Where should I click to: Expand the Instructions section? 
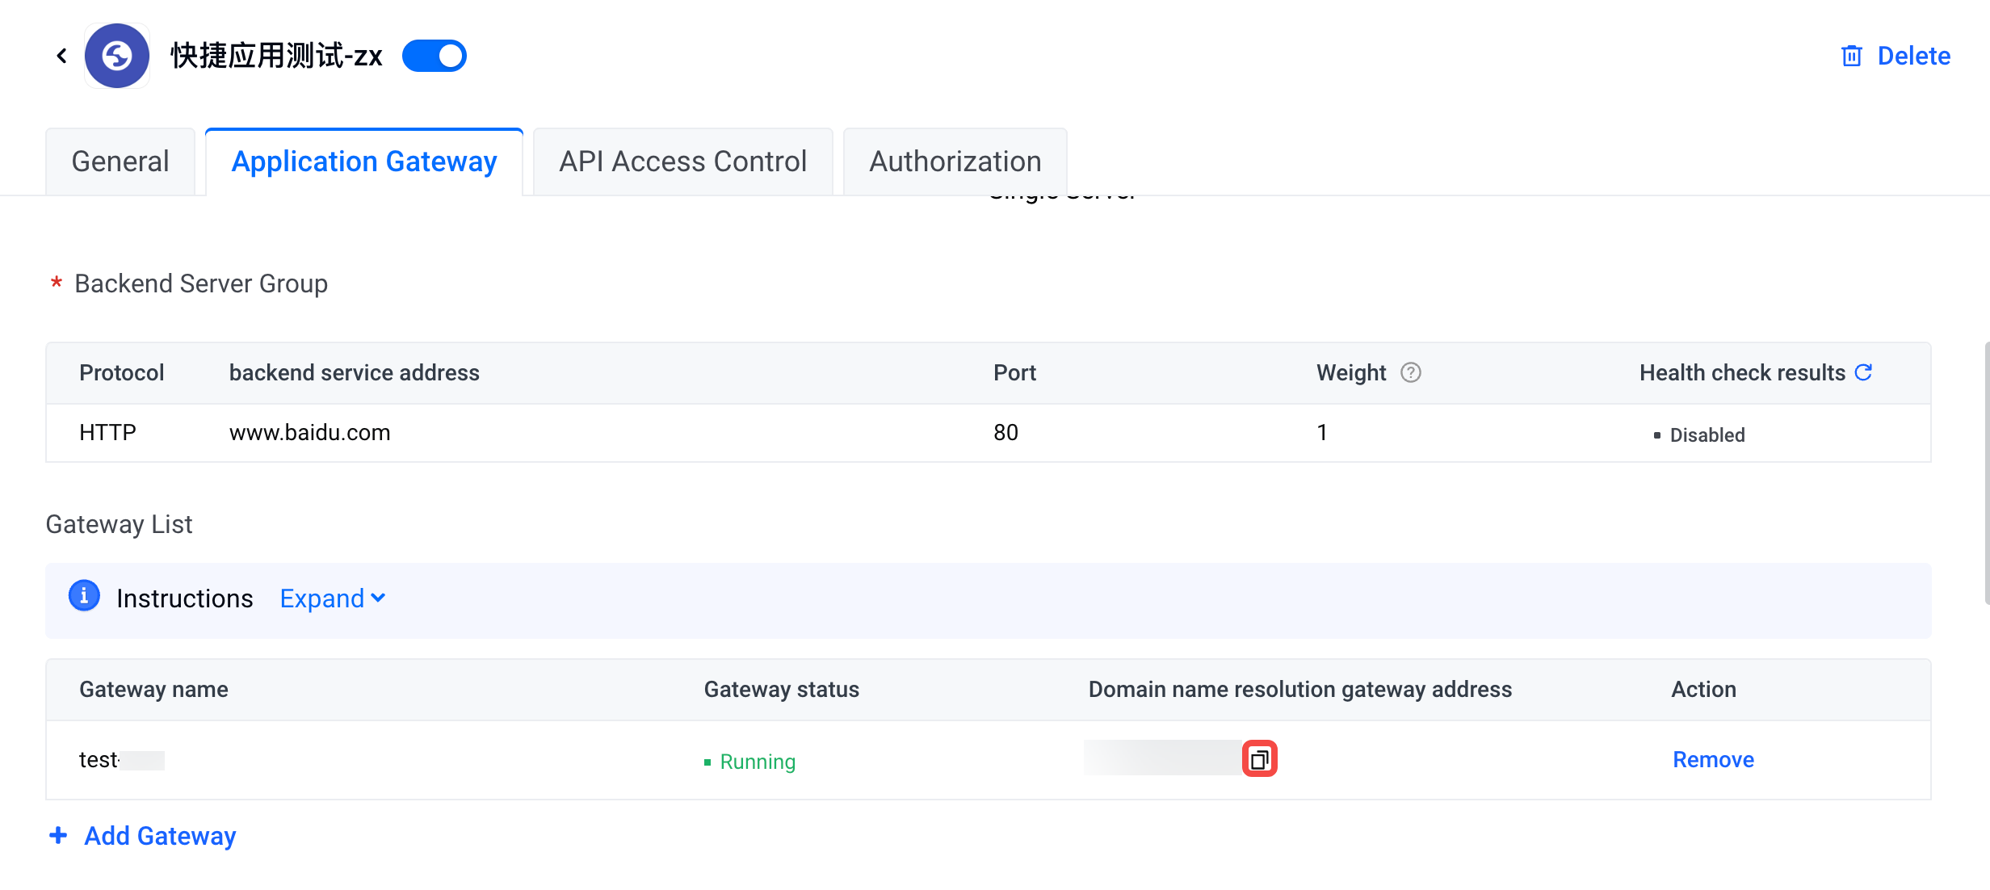pos(333,598)
